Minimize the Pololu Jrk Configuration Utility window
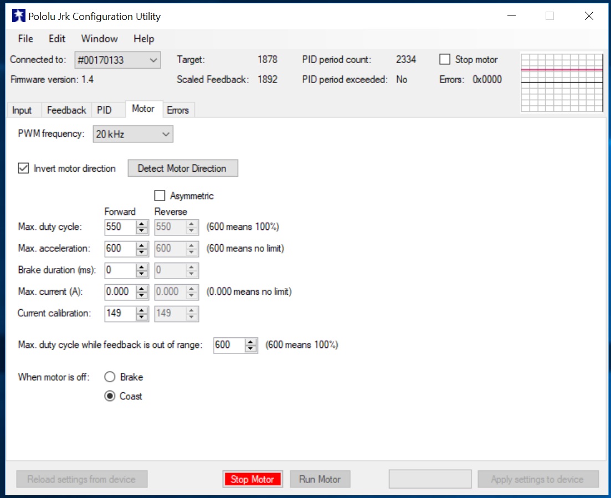This screenshot has height=498, width=611. coord(512,16)
